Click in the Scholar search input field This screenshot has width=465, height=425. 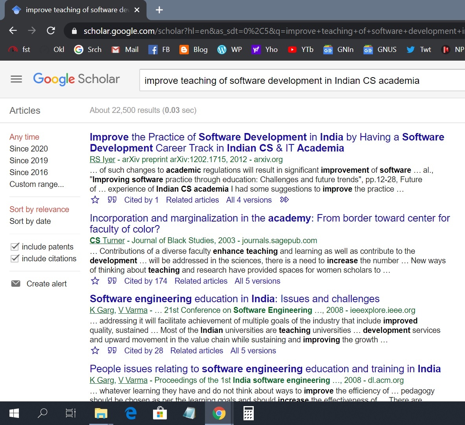click(x=299, y=81)
